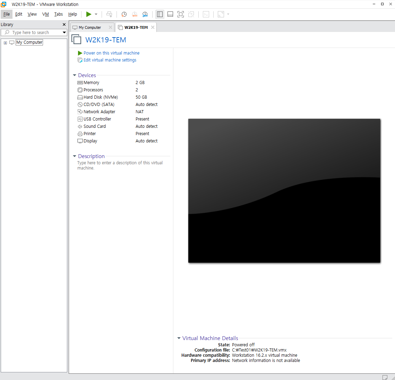This screenshot has height=380, width=395.
Task: Click the Processors device icon
Action: [80, 90]
